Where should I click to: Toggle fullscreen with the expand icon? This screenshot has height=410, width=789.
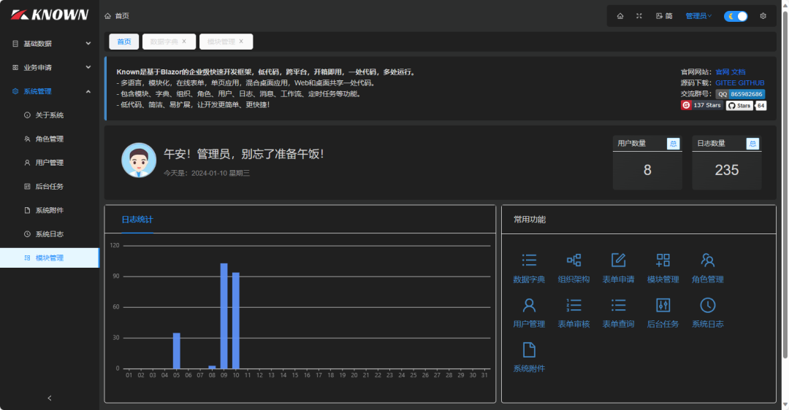(639, 16)
